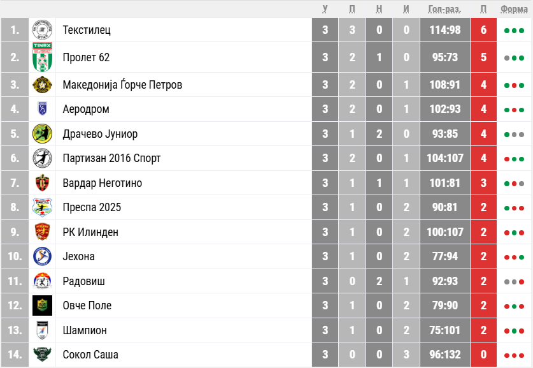Click the Преспа 2025 club emblem

tap(42, 207)
